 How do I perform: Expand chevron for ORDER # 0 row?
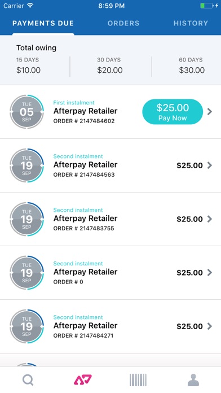click(210, 272)
